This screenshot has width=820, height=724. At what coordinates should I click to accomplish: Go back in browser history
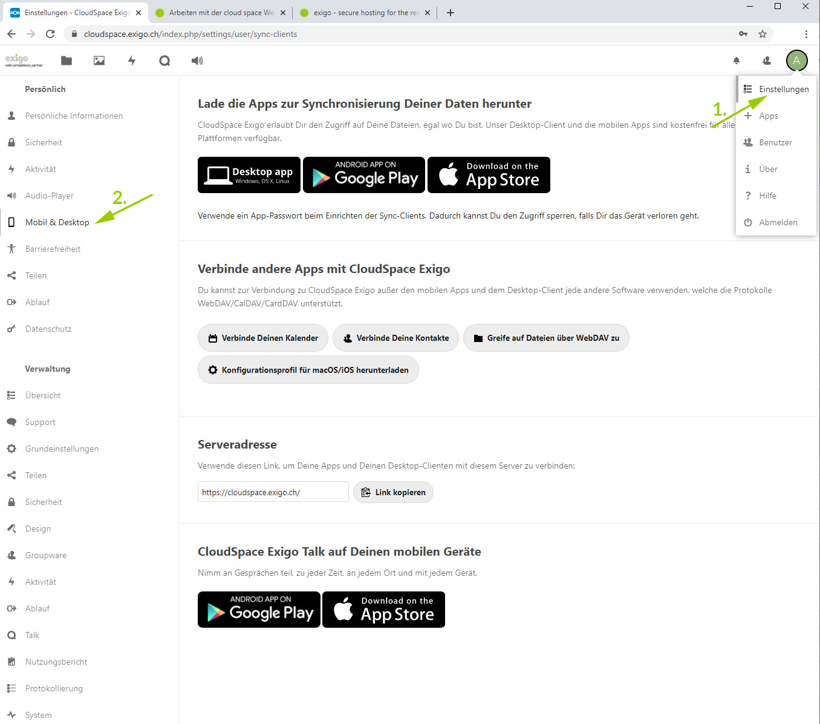[11, 34]
